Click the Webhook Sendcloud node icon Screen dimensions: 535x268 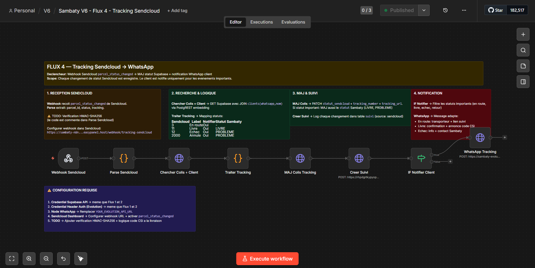68,158
